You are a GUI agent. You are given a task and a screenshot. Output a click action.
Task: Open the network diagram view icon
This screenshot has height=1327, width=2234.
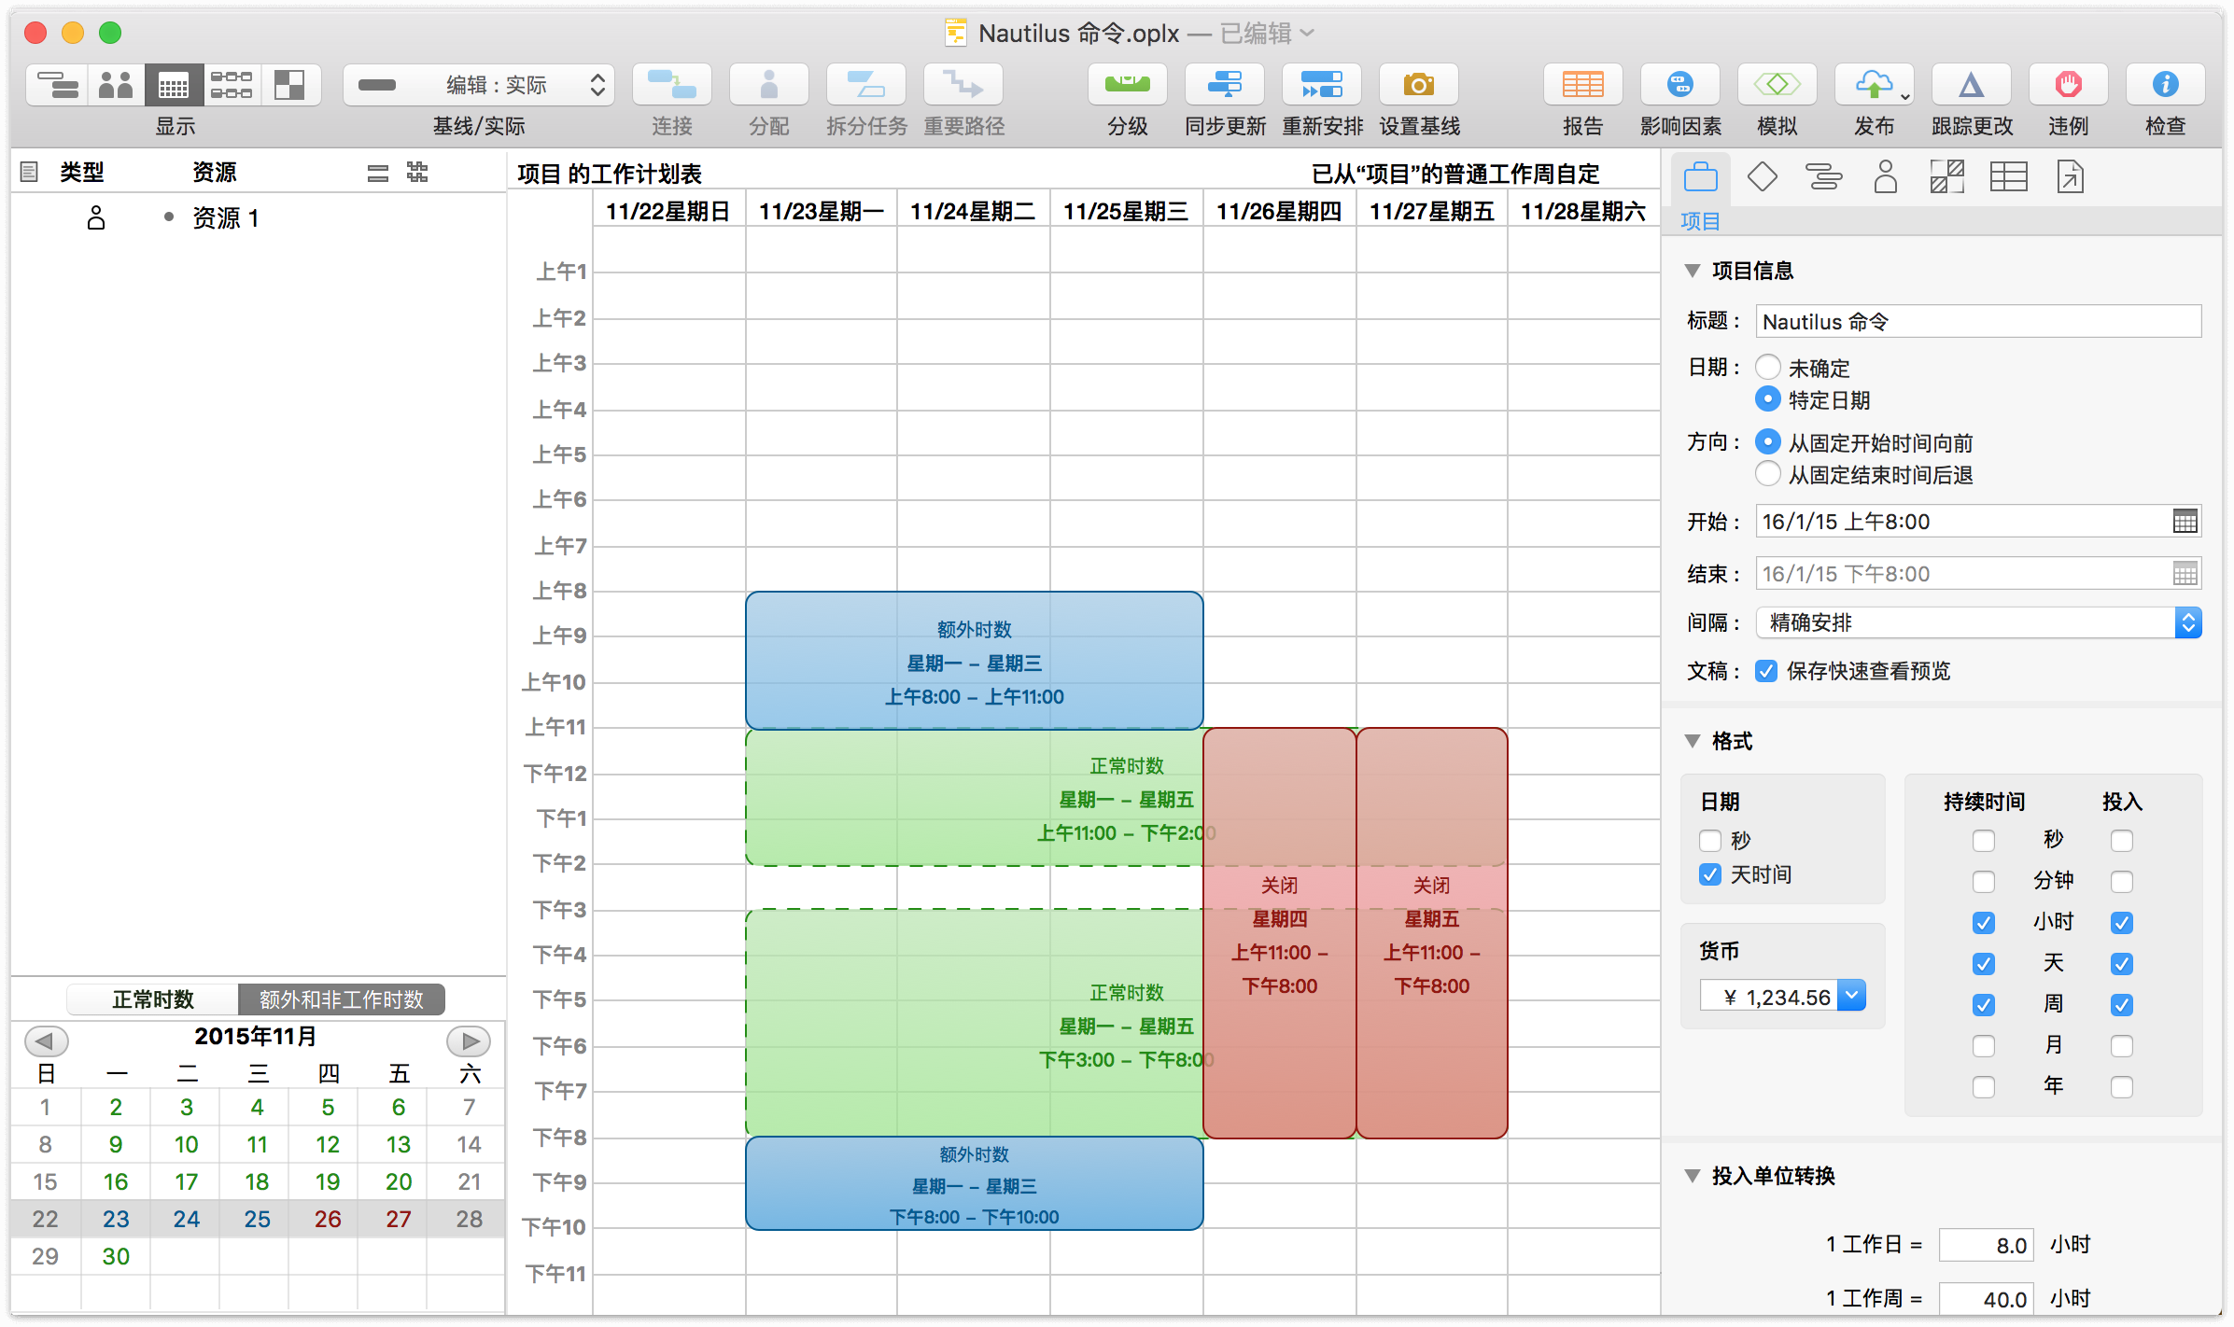(232, 86)
